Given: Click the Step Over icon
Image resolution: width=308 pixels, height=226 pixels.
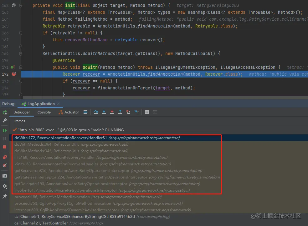Looking at the screenshot, I should click(x=96, y=112).
